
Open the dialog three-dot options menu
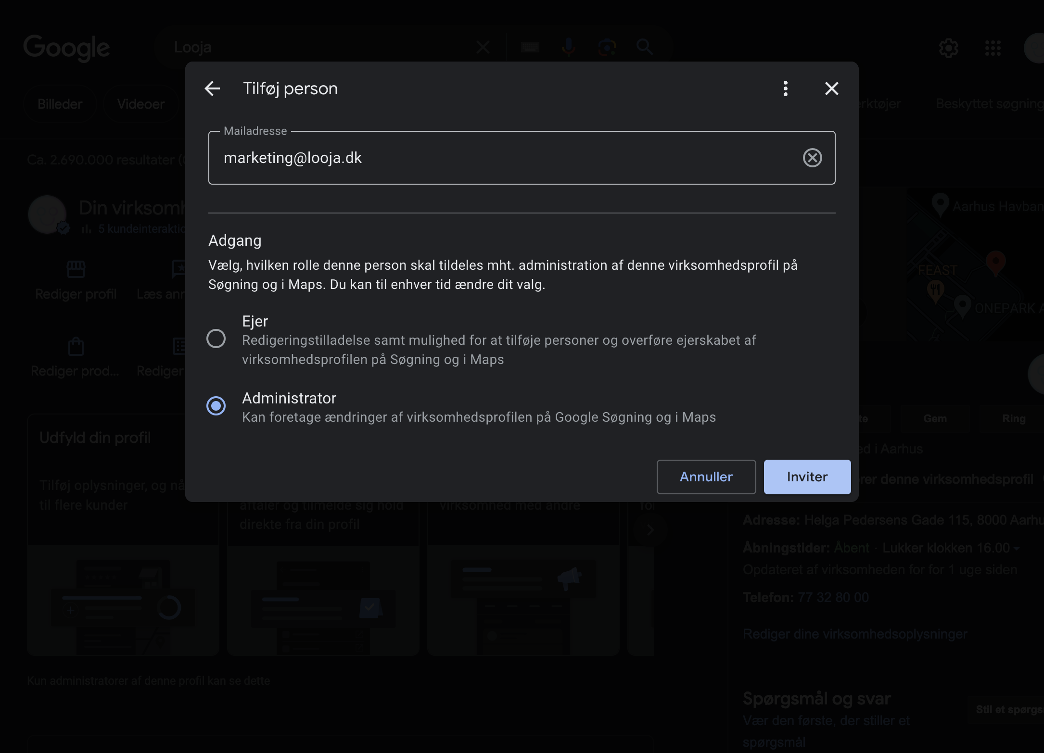[x=785, y=88]
